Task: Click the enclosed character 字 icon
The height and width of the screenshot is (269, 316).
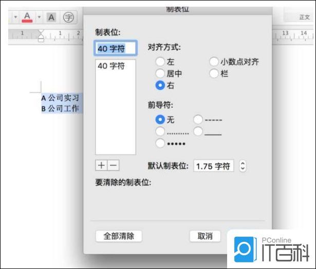Action: [x=68, y=17]
